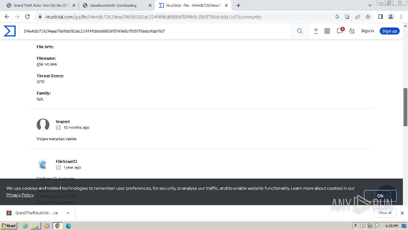Open FileScanIO profile name
408x230 pixels.
click(66, 161)
